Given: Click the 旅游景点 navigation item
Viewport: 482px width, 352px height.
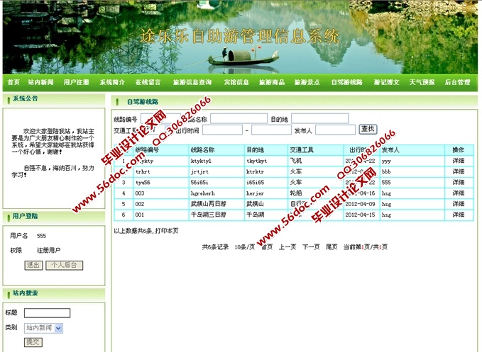Looking at the screenshot, I should [309, 82].
